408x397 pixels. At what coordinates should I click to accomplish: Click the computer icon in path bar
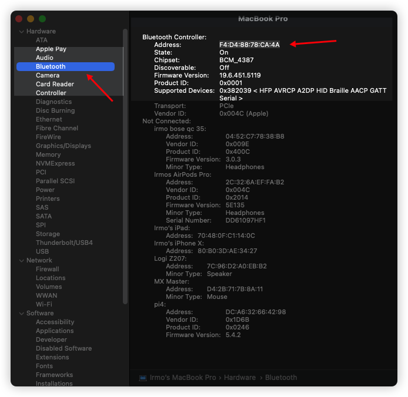143,378
